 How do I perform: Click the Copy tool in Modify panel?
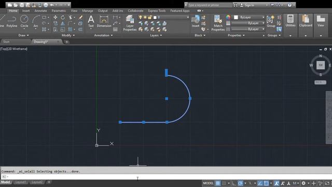56,23
